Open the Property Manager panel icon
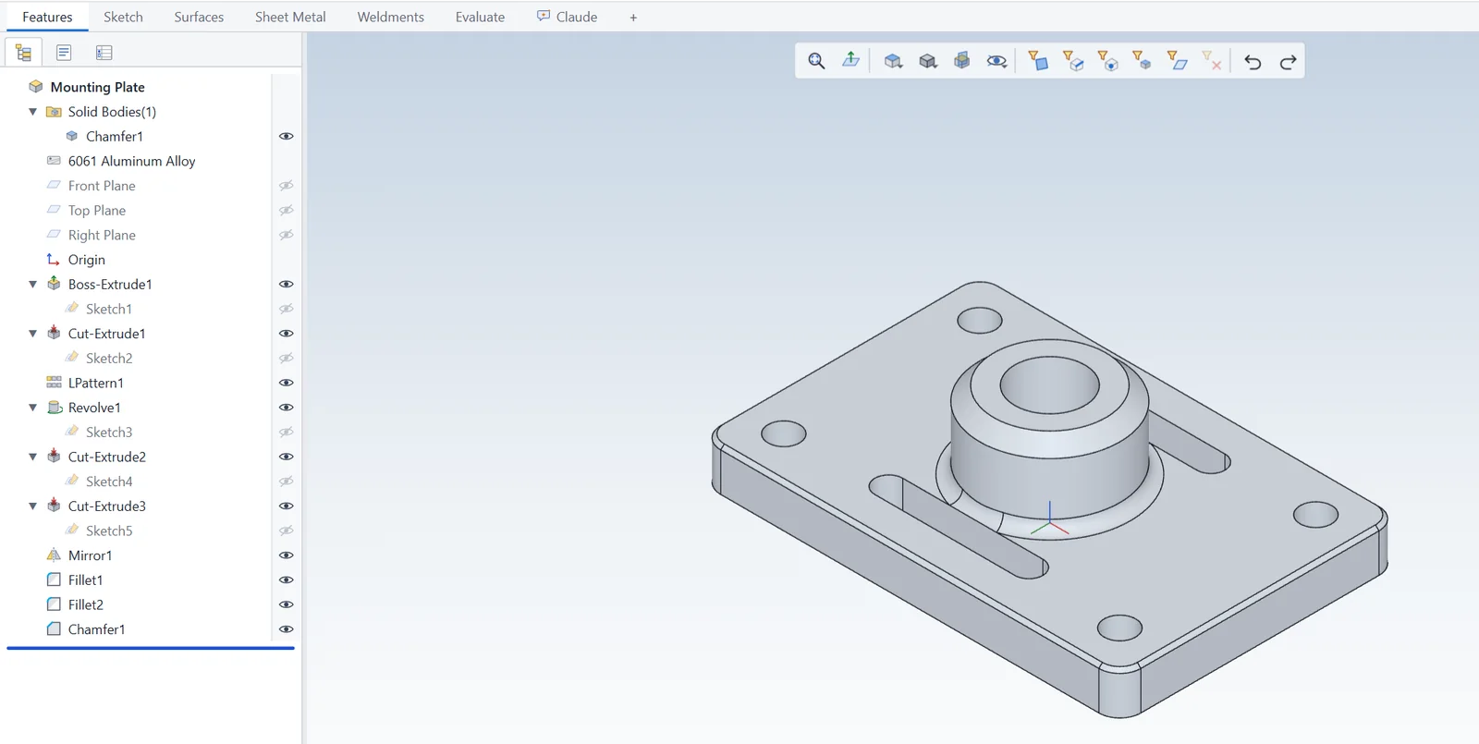 pos(64,53)
